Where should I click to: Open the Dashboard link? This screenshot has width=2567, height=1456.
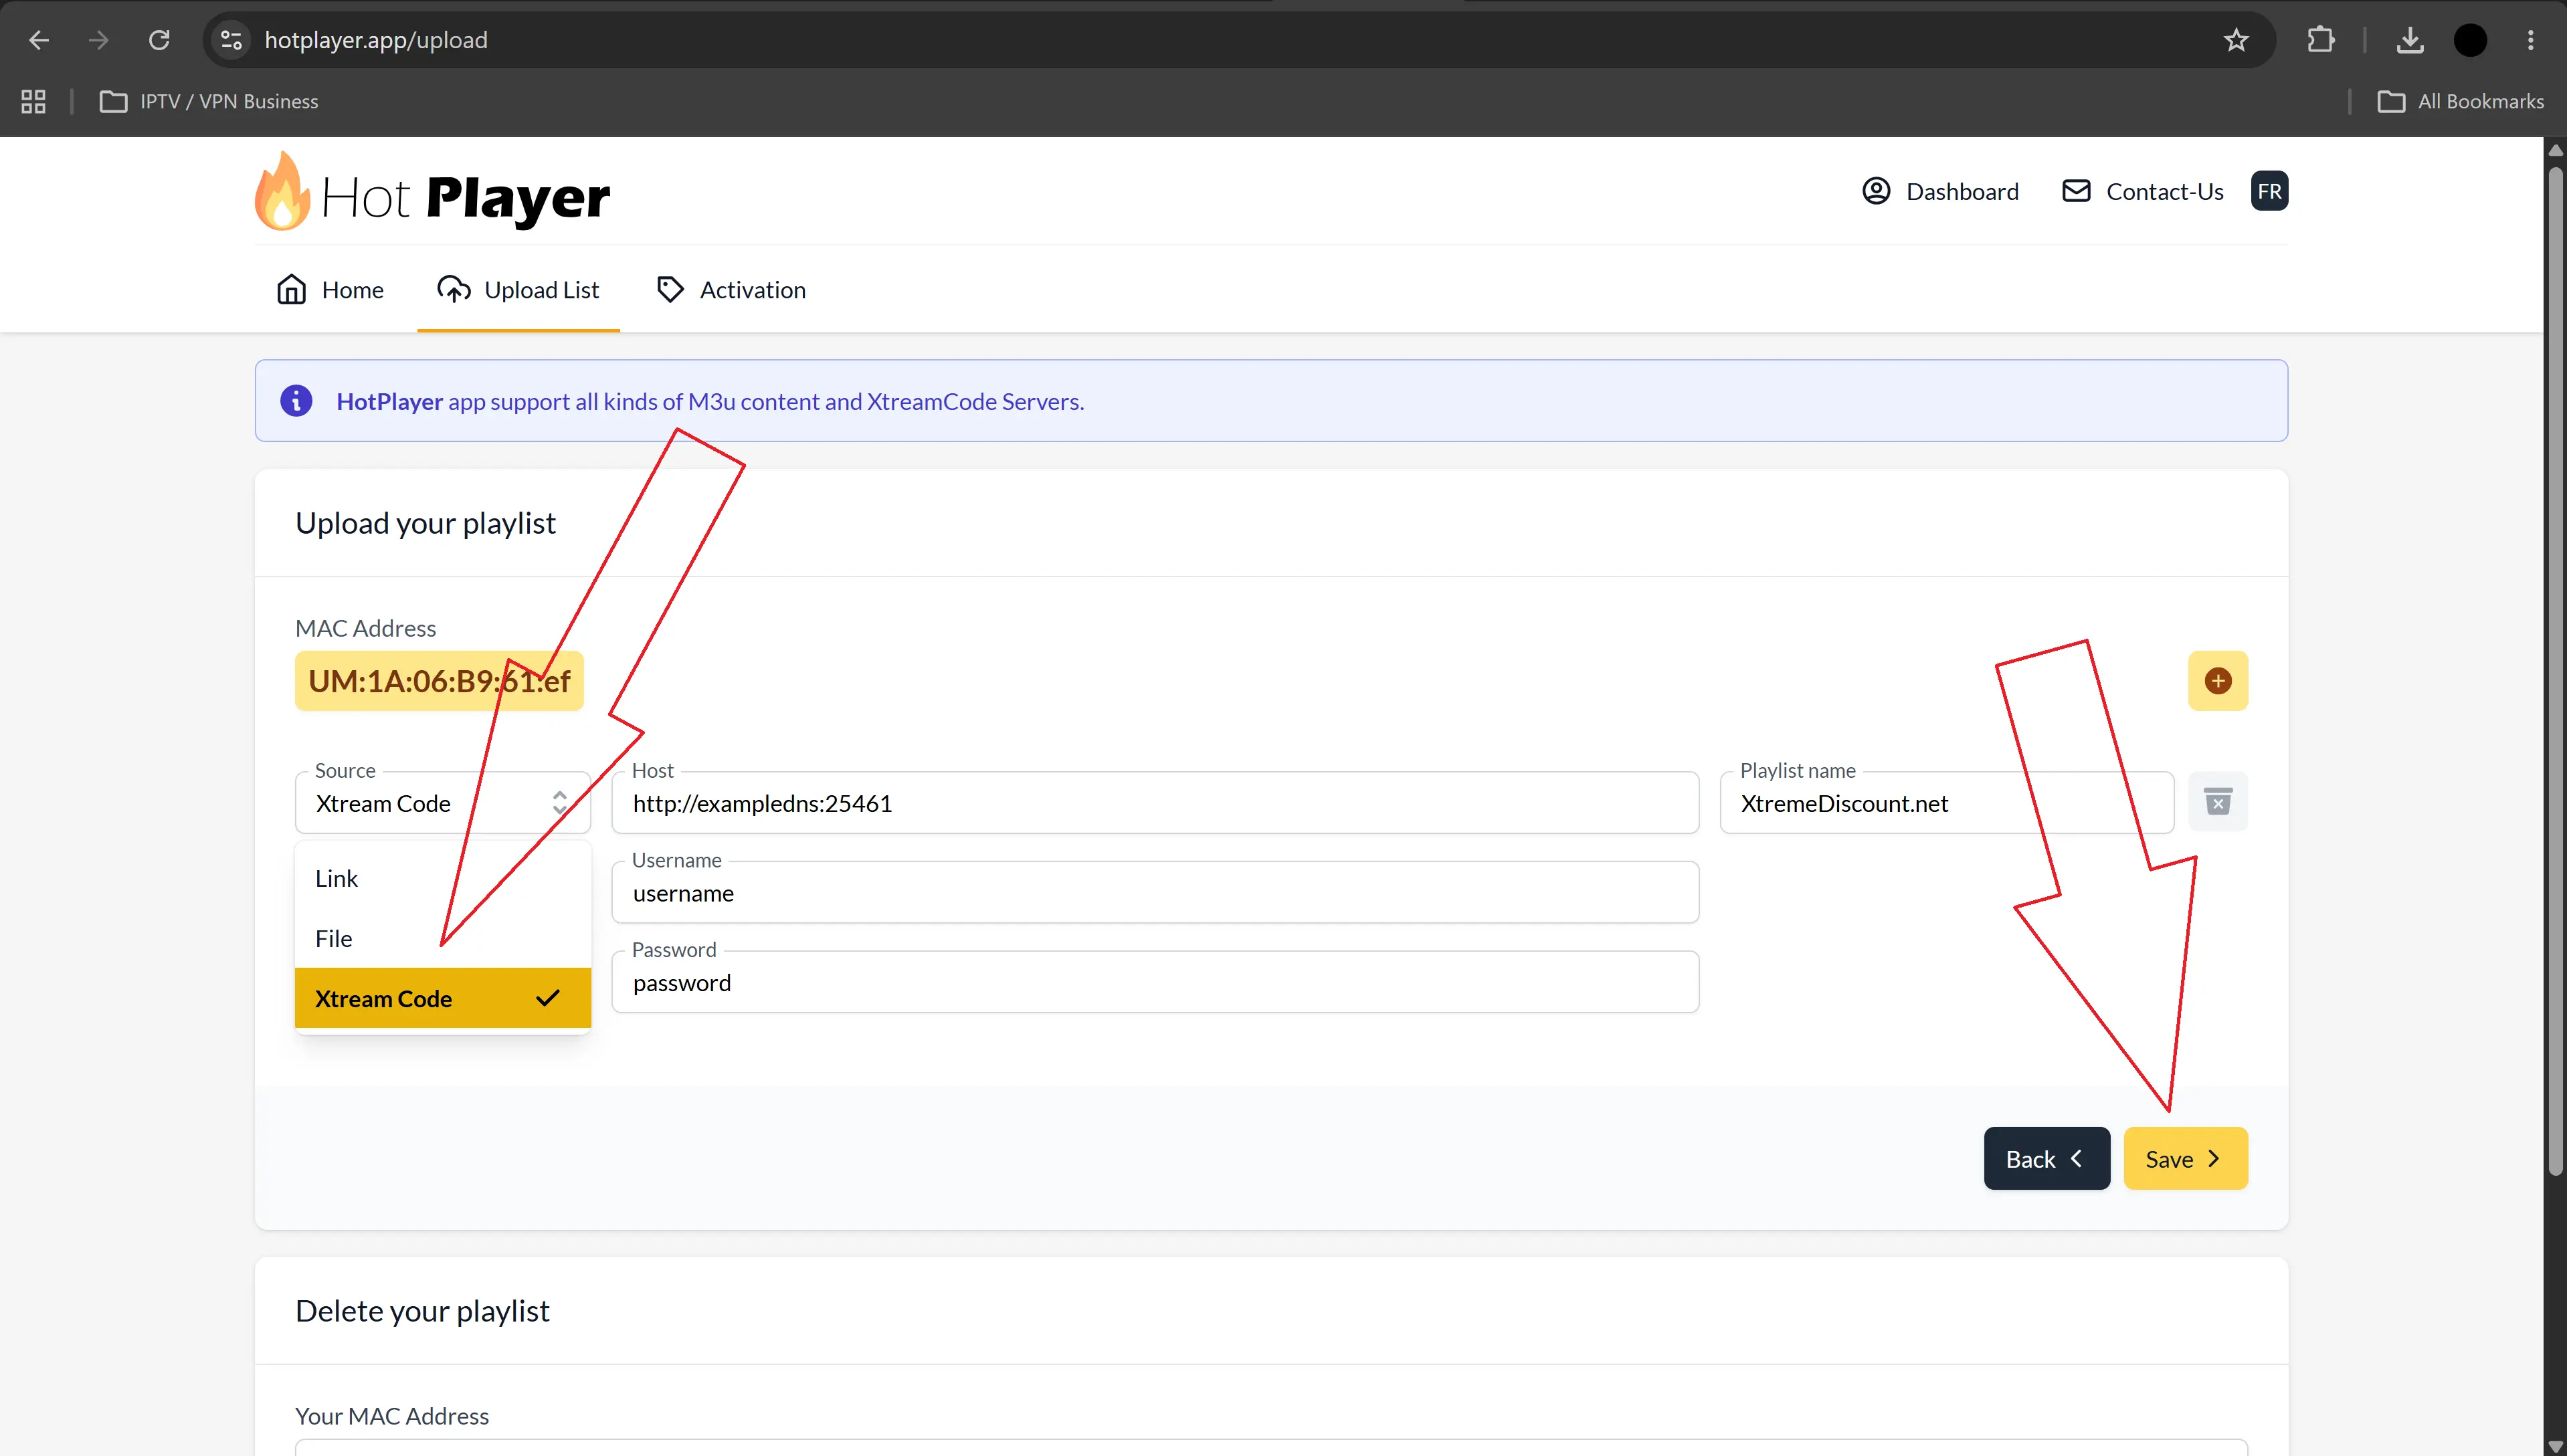click(1940, 191)
